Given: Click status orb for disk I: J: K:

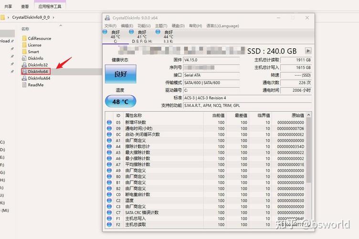Looking at the screenshot, I should 158,32.
